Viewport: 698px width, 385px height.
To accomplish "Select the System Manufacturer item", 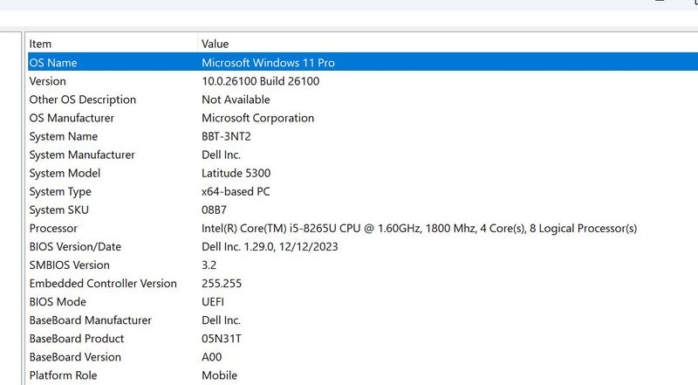I will [82, 155].
